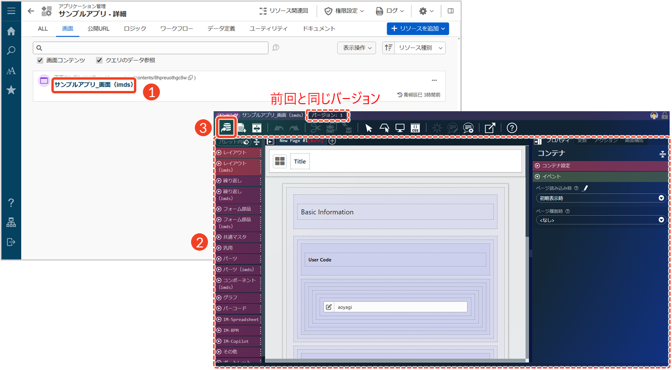Switch to the ロジック tab
This screenshot has height=370, width=672.
coord(135,29)
